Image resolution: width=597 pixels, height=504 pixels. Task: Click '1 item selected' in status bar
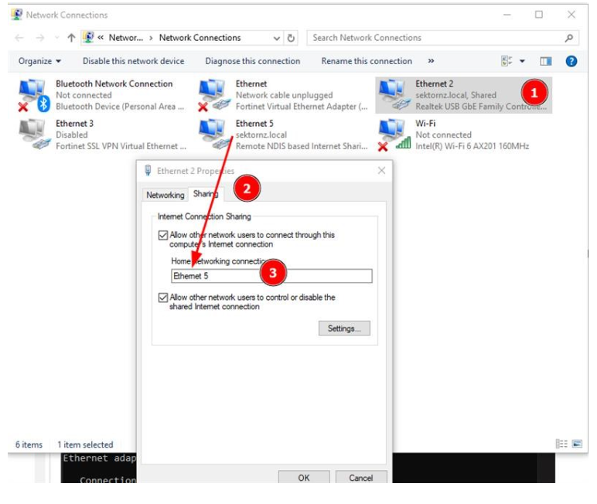pos(85,444)
